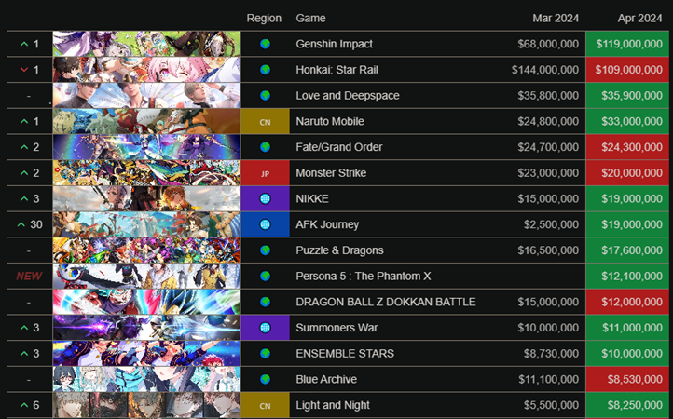This screenshot has height=419, width=673.
Task: Select the Naruto Mobile game name
Action: [x=330, y=121]
